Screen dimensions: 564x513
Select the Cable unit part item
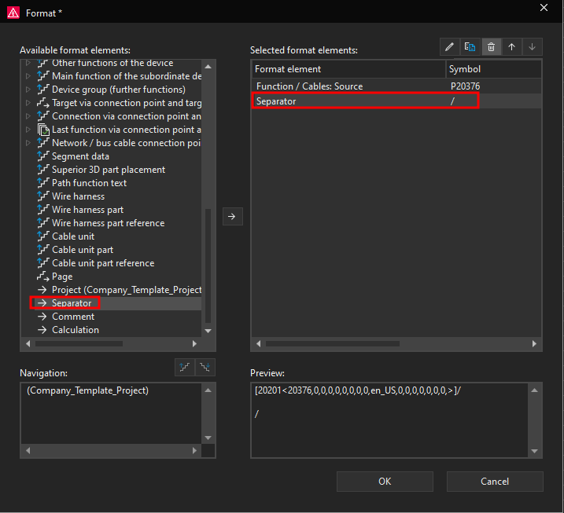(x=83, y=249)
